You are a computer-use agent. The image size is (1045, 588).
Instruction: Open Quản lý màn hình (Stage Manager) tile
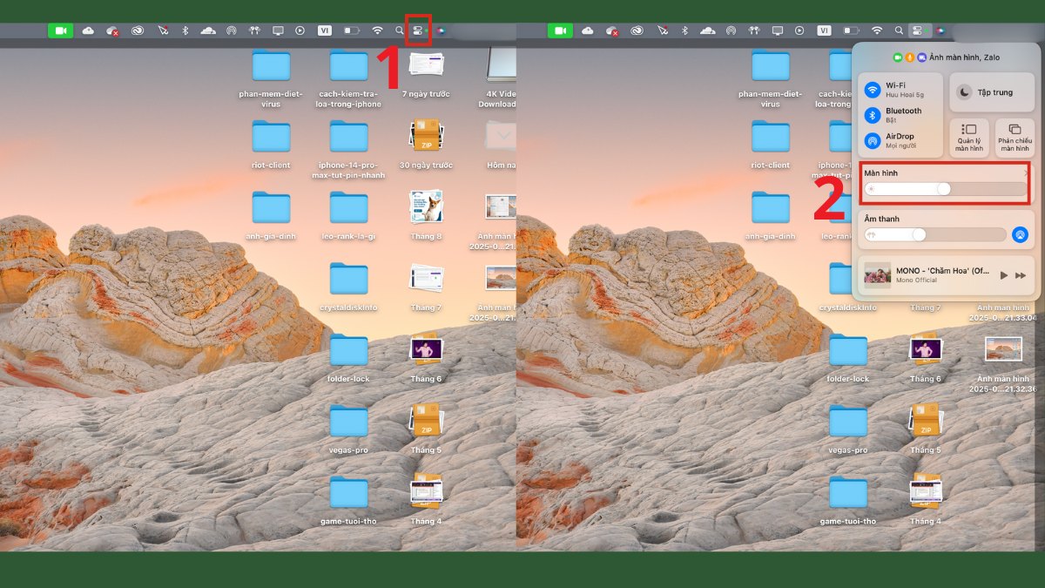point(969,138)
